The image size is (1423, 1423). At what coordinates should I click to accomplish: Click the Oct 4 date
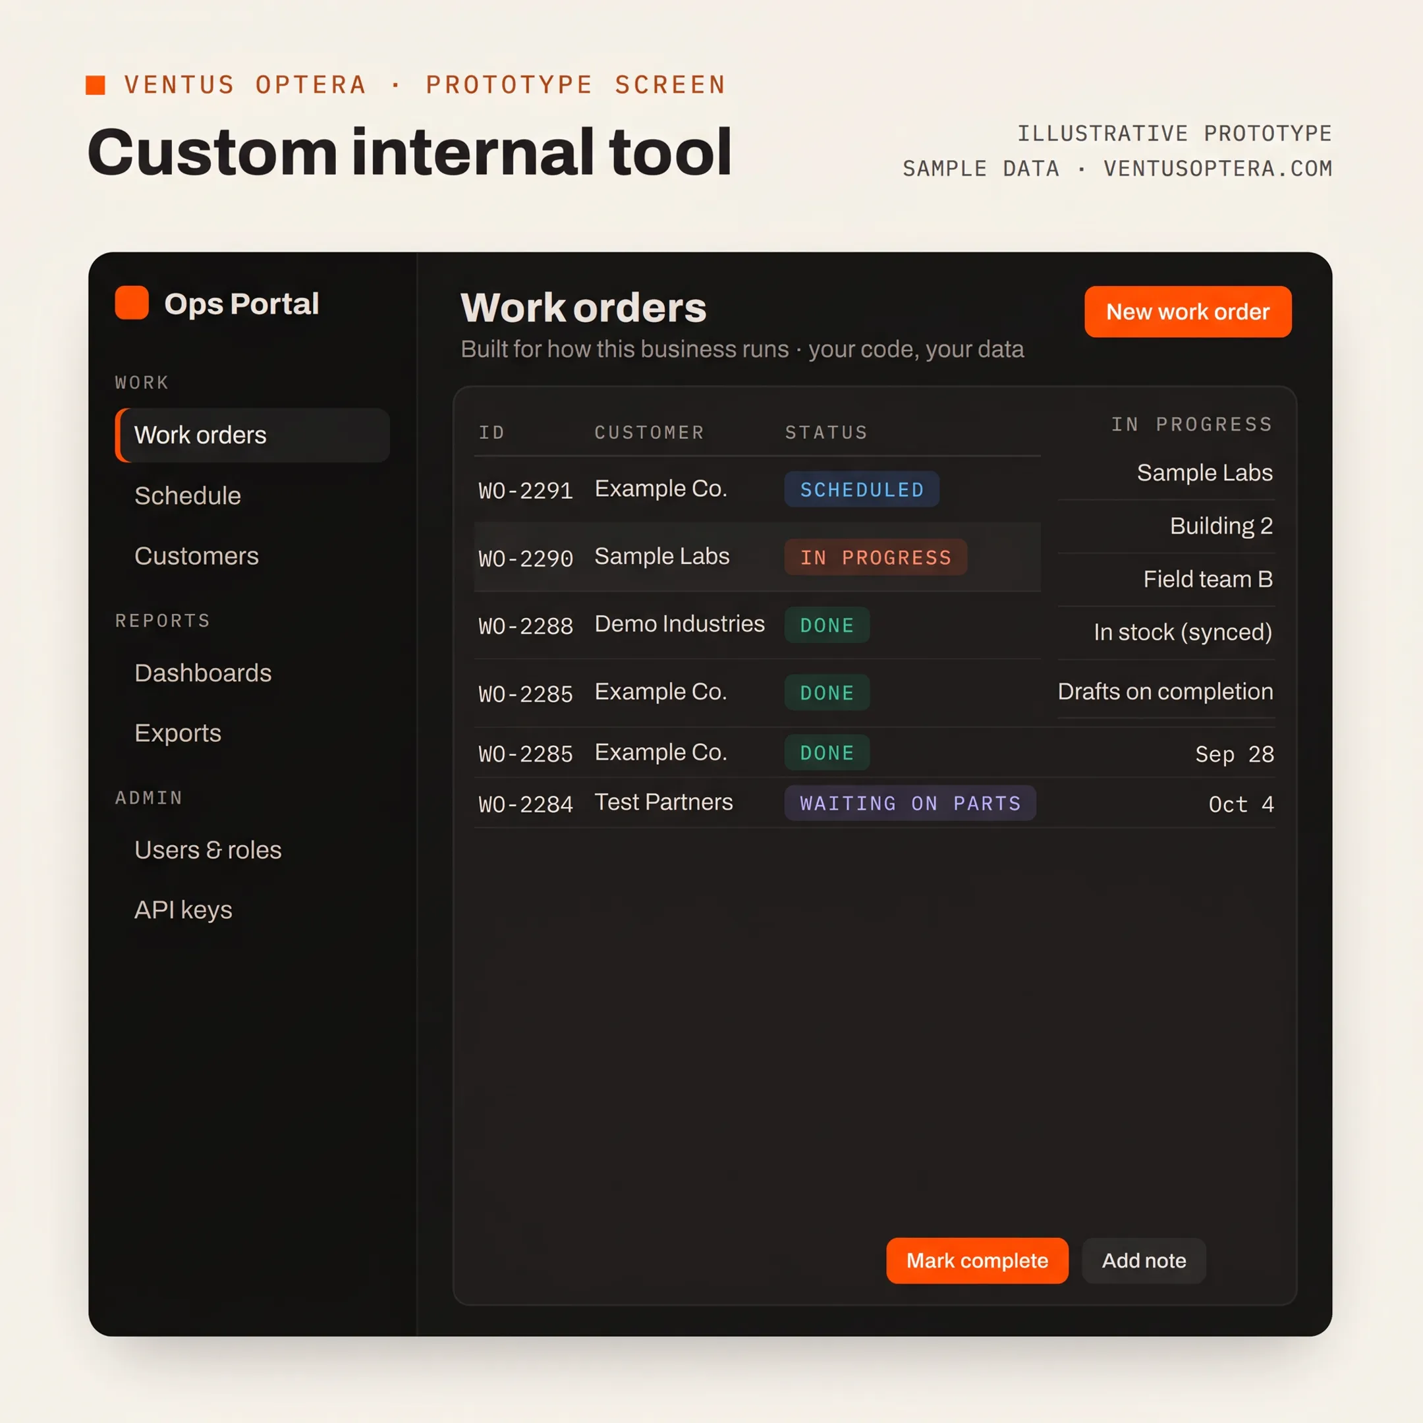click(x=1241, y=804)
